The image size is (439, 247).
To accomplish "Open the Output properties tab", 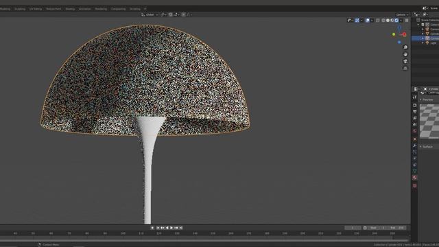I will click(414, 112).
